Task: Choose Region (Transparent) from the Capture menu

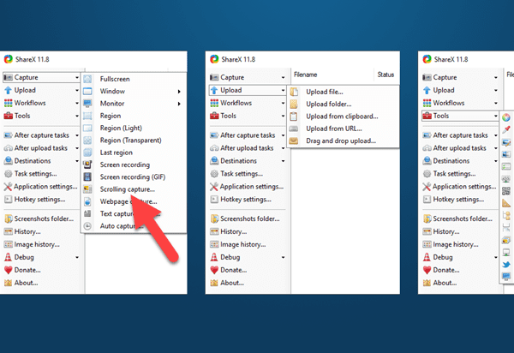Action: tap(134, 141)
